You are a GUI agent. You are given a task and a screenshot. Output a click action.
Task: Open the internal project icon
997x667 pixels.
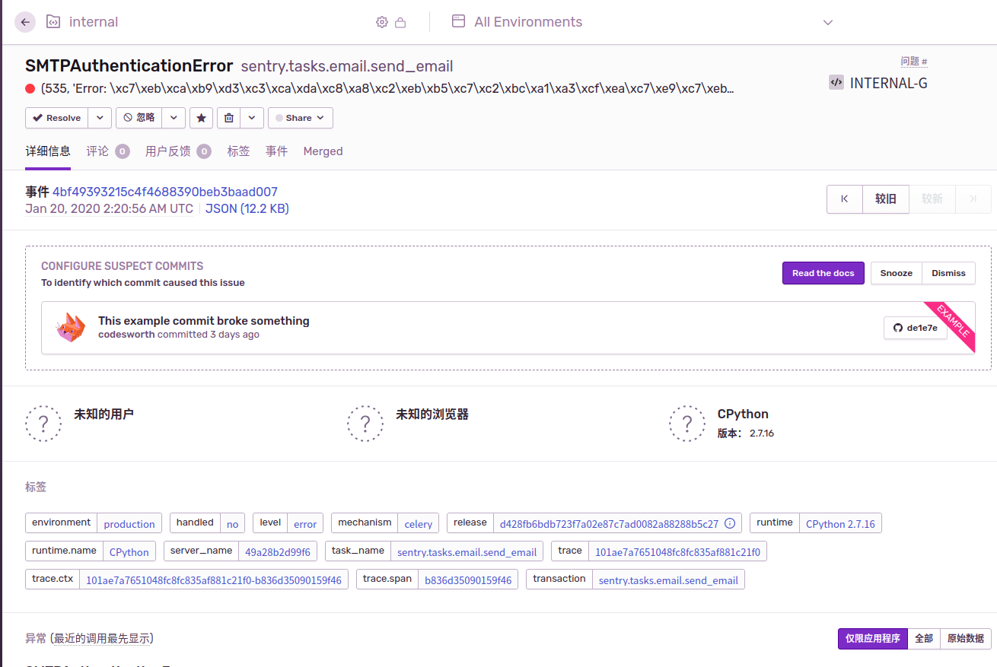(53, 22)
